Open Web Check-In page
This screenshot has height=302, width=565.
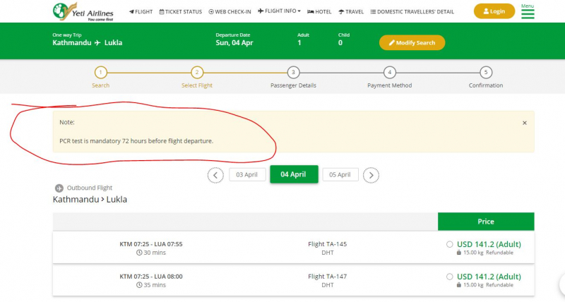[230, 12]
